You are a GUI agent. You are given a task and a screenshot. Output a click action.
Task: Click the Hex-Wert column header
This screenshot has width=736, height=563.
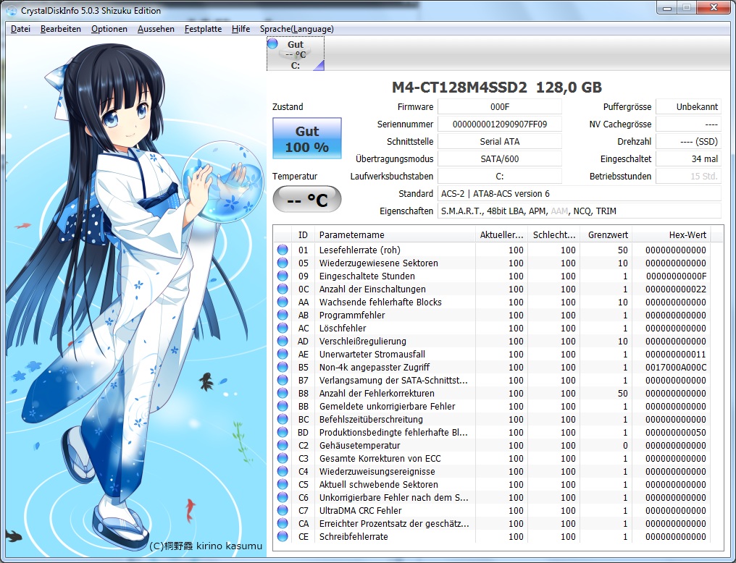point(671,235)
